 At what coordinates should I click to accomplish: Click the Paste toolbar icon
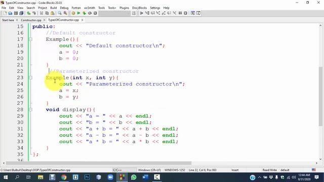click(x=53, y=13)
